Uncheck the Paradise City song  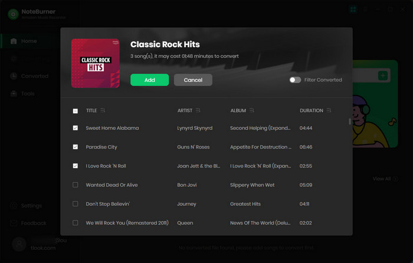(x=76, y=147)
